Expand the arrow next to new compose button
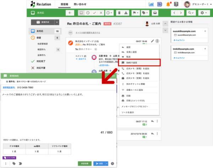This screenshot has width=213, height=168. coord(57,22)
